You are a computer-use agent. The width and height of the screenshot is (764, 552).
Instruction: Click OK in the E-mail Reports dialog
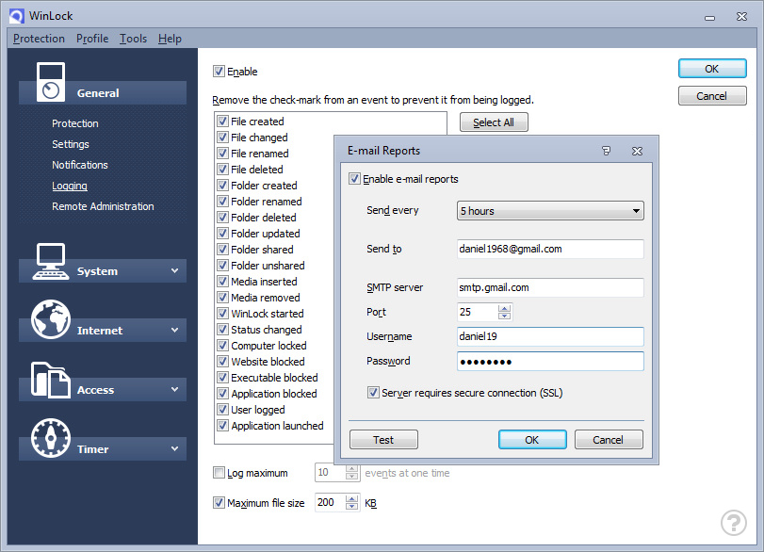click(x=532, y=440)
